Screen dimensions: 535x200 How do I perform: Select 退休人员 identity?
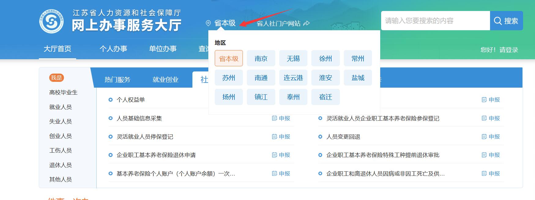coord(61,165)
